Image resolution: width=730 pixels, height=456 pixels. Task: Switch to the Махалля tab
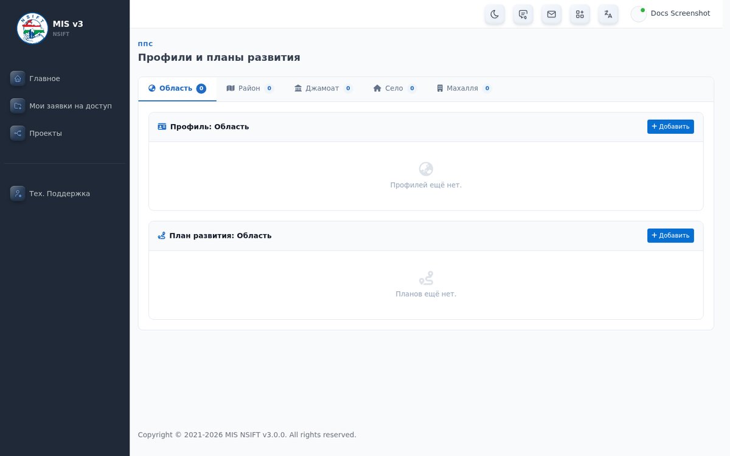(464, 89)
